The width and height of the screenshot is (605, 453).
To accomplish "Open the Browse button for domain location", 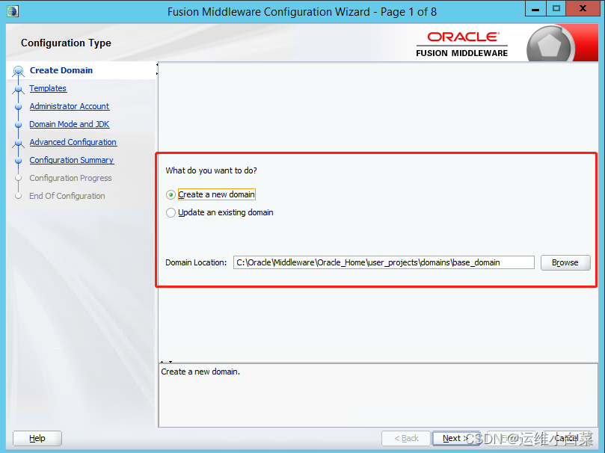I will [x=565, y=262].
